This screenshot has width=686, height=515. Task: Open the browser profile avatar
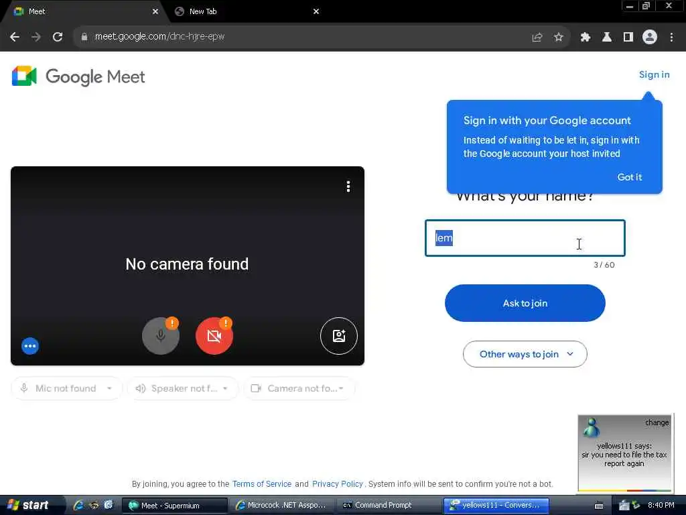tap(650, 38)
